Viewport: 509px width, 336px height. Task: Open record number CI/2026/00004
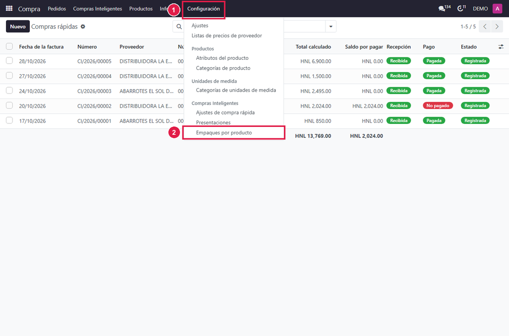click(x=94, y=76)
